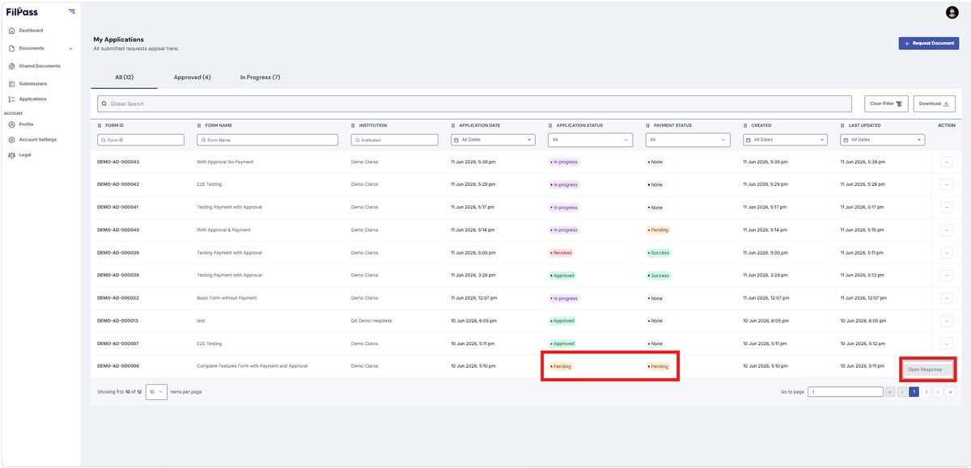This screenshot has width=971, height=468.
Task: Change items per page dropdown
Action: (156, 391)
